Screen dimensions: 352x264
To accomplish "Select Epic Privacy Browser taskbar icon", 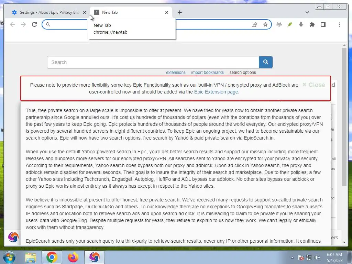I will click(94, 257).
